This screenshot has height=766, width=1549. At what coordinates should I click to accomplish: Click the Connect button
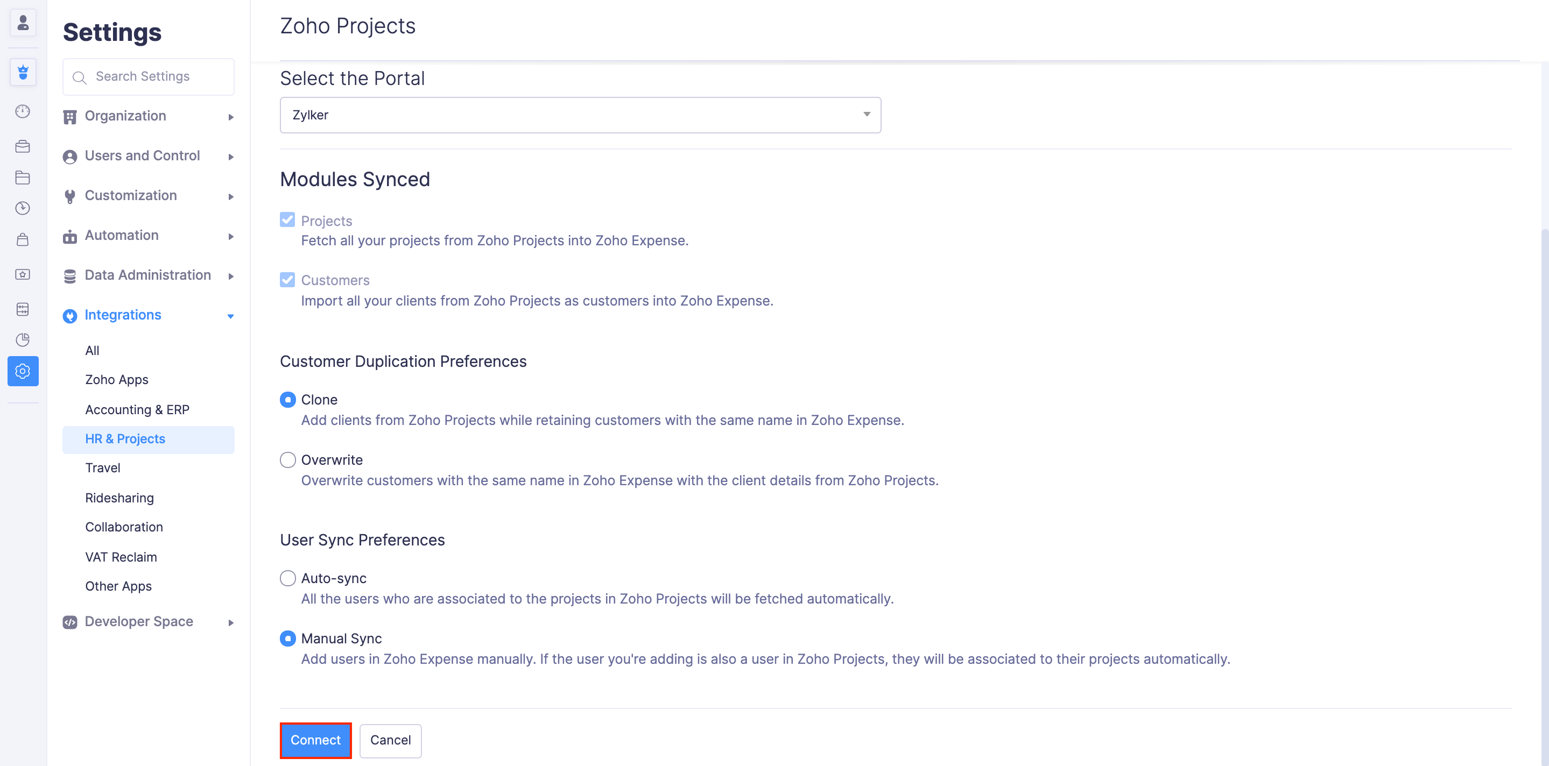pyautogui.click(x=315, y=740)
